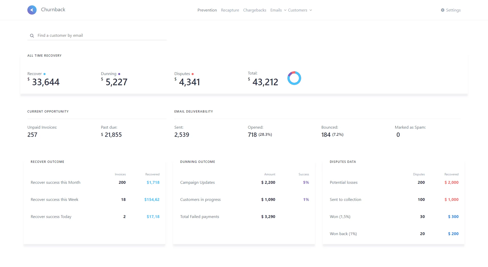The width and height of the screenshot is (488, 267).
Task: Focus the Find a customer by email field
Action: 100,35
